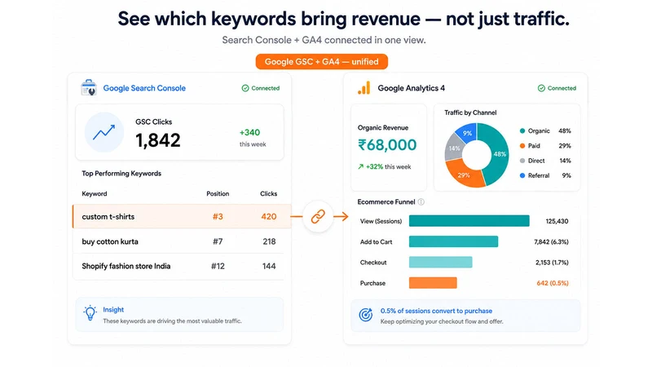Viewport: 652px width, 367px height.
Task: Click the Search Console connected checkmark icon
Action: pyautogui.click(x=245, y=88)
